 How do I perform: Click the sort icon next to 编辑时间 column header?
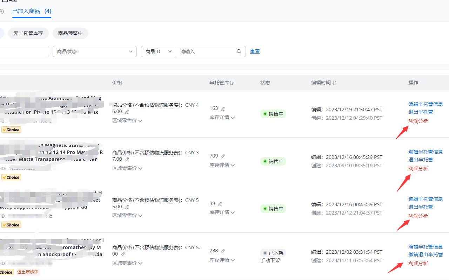(x=334, y=83)
